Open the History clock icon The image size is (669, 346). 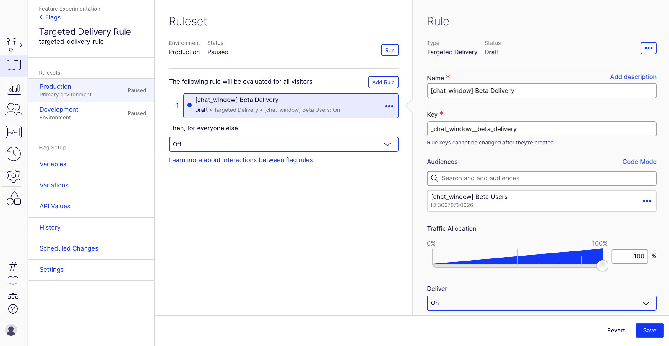14,154
